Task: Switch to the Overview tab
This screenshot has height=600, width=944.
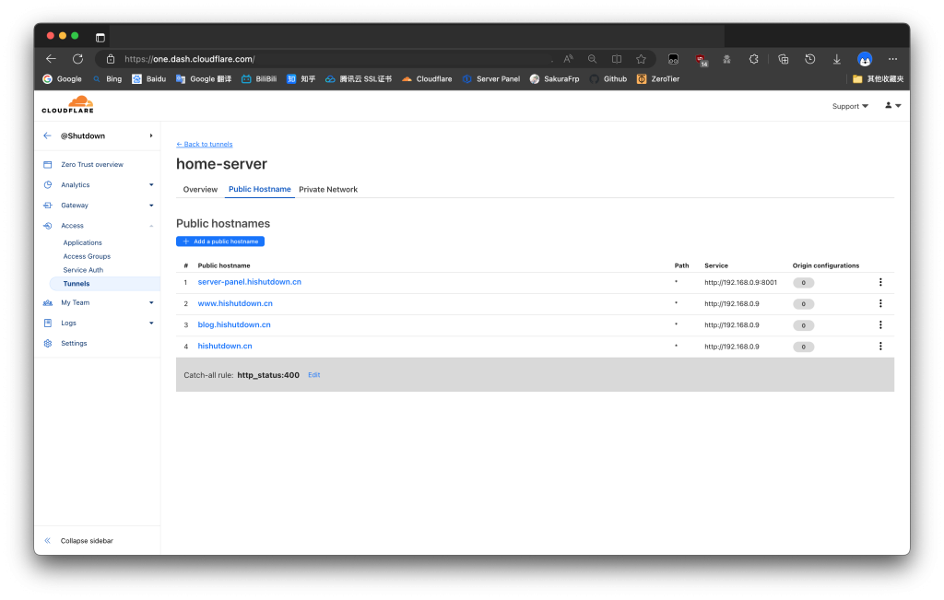Action: click(x=200, y=189)
